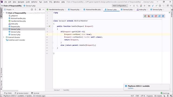The height and width of the screenshot is (97, 173).
Task: Toggle the read-only lock icon in status bar
Action: (x=164, y=96)
